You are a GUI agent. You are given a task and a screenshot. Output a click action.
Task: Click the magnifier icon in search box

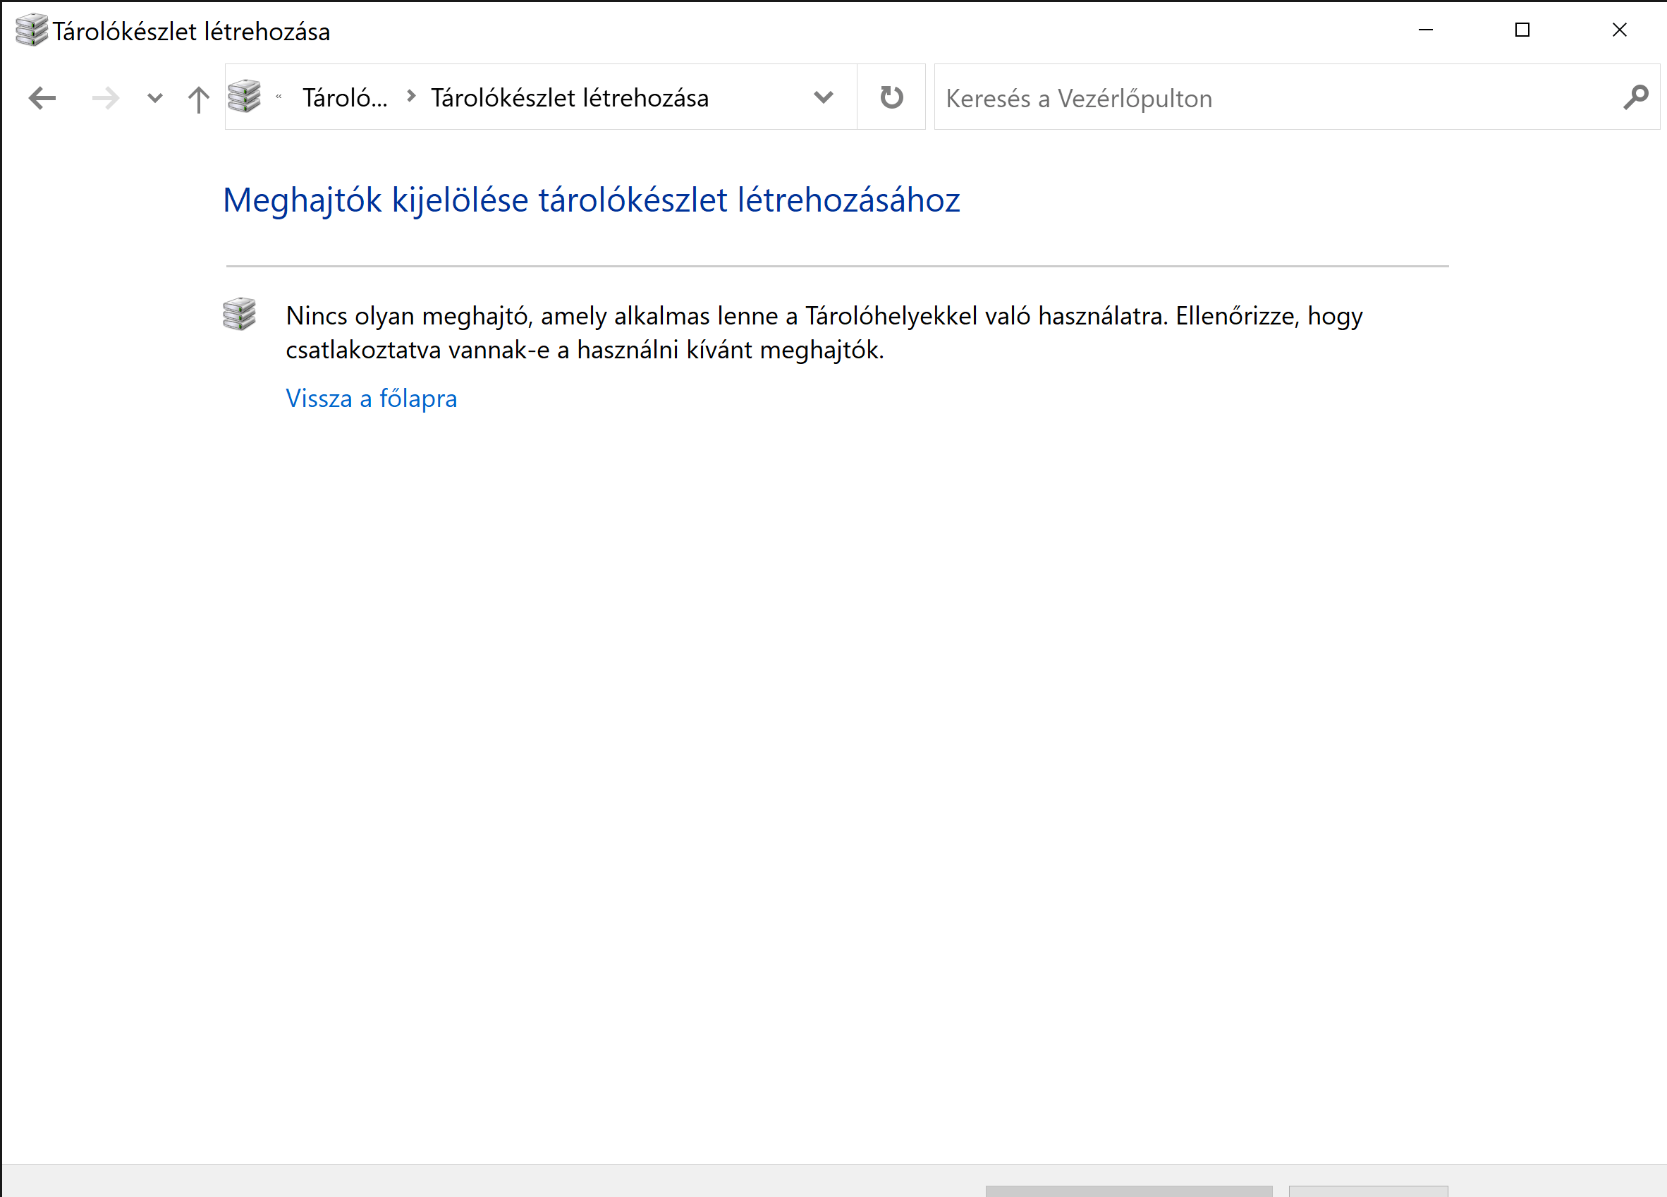[1635, 97]
